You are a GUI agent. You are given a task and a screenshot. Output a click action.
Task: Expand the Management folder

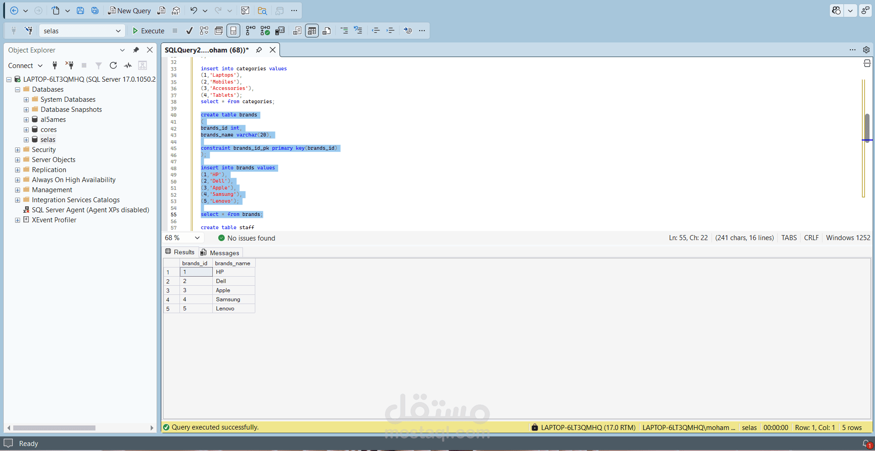[17, 190]
